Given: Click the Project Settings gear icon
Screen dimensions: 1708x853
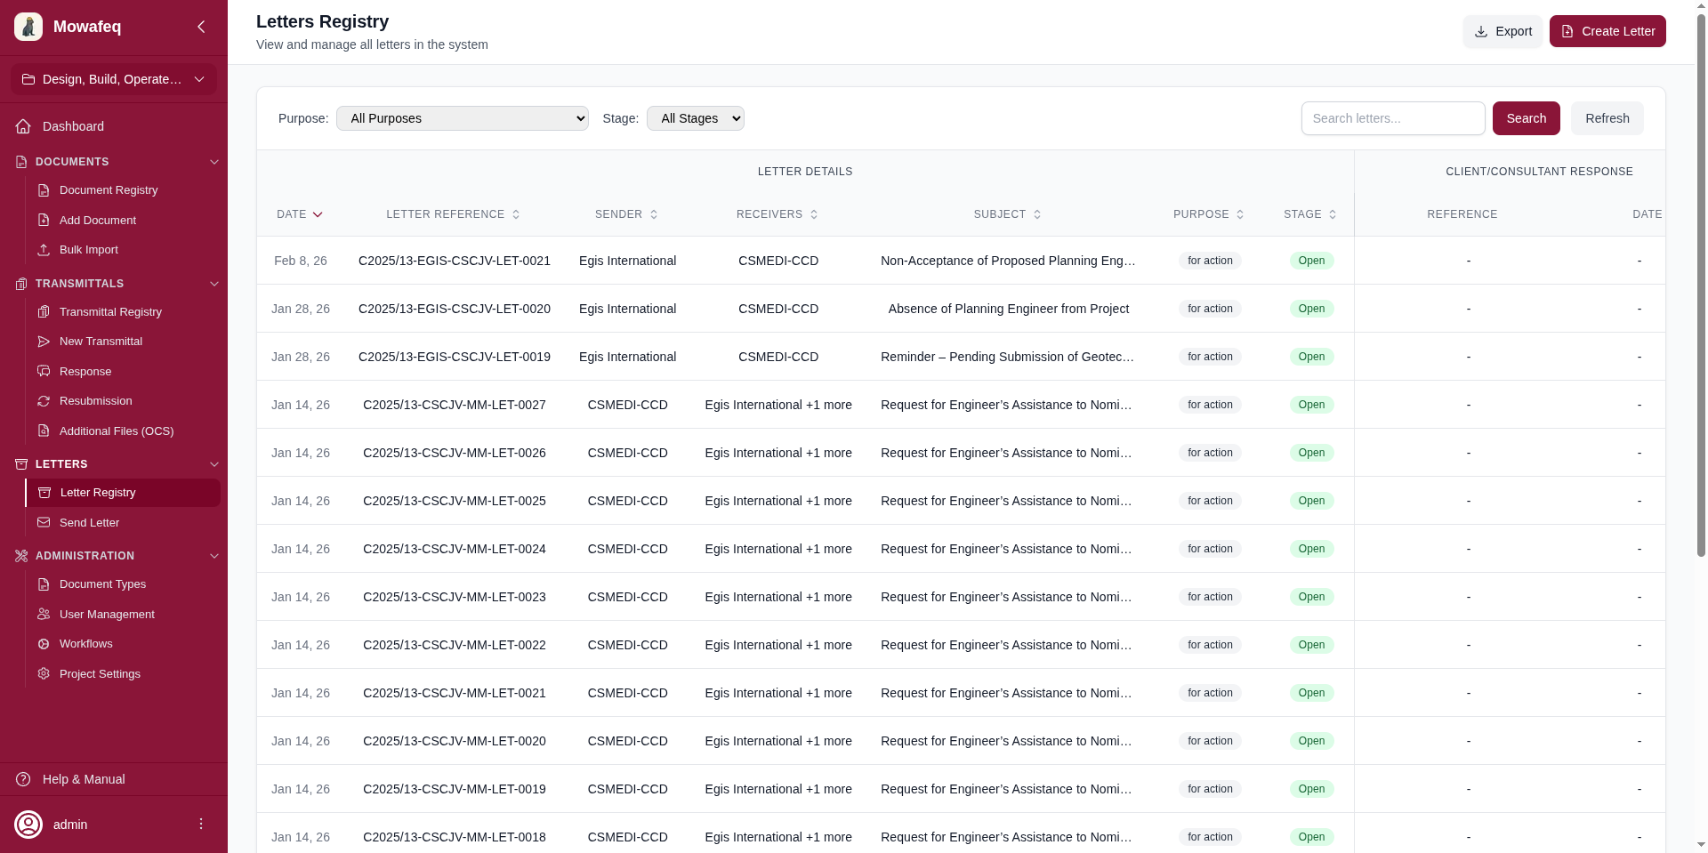Looking at the screenshot, I should pyautogui.click(x=44, y=674).
